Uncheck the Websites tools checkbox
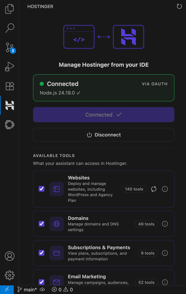 tap(41, 189)
